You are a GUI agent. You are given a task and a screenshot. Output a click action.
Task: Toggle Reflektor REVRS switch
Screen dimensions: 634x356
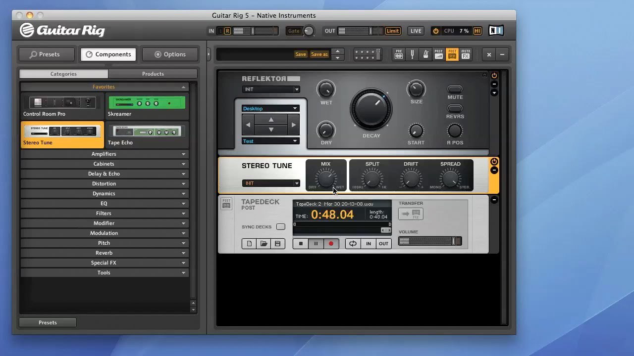point(455,108)
